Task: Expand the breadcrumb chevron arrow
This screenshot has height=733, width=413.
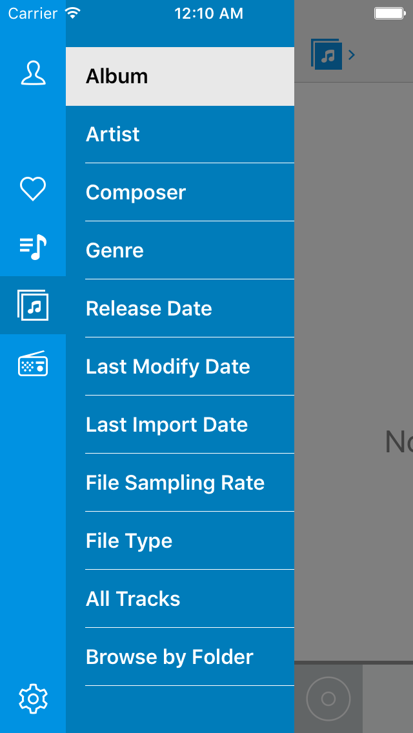Action: tap(352, 55)
